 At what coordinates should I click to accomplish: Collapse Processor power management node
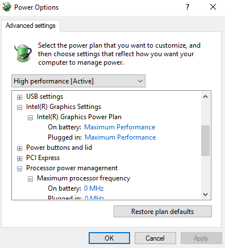click(19, 169)
